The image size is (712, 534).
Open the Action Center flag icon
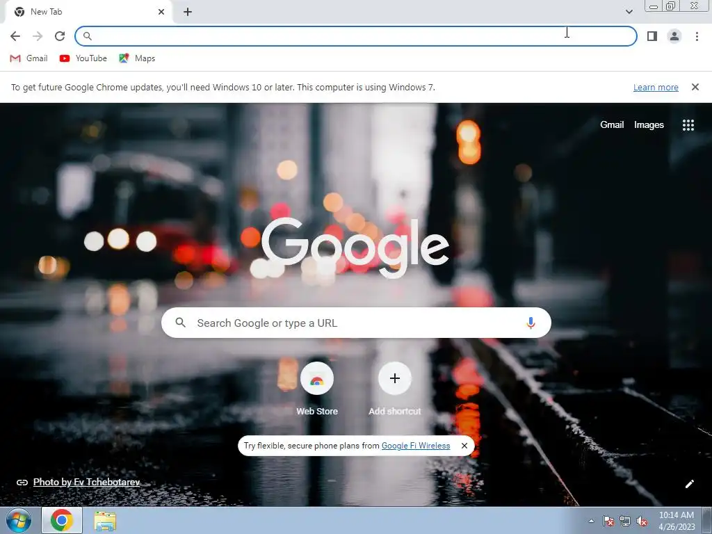pos(608,521)
